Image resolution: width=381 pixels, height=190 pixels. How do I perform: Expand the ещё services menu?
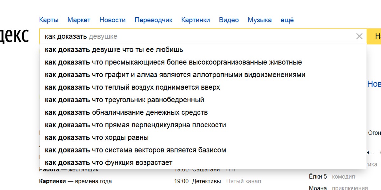(x=287, y=20)
